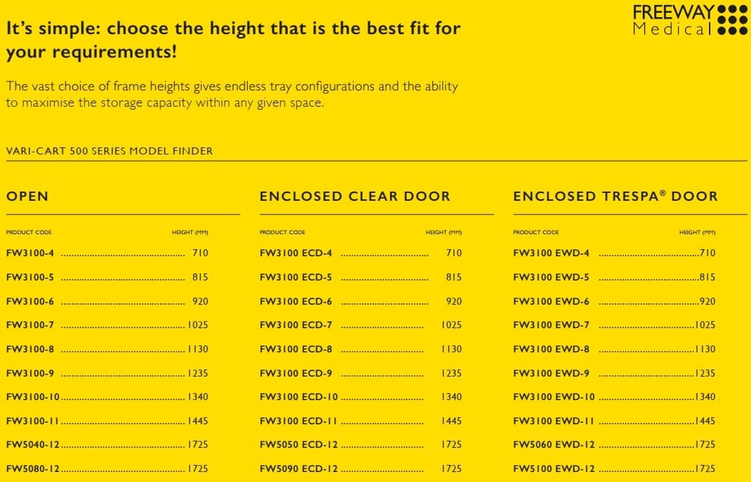
Task: Click product code FW3100-10
Action: pos(33,397)
